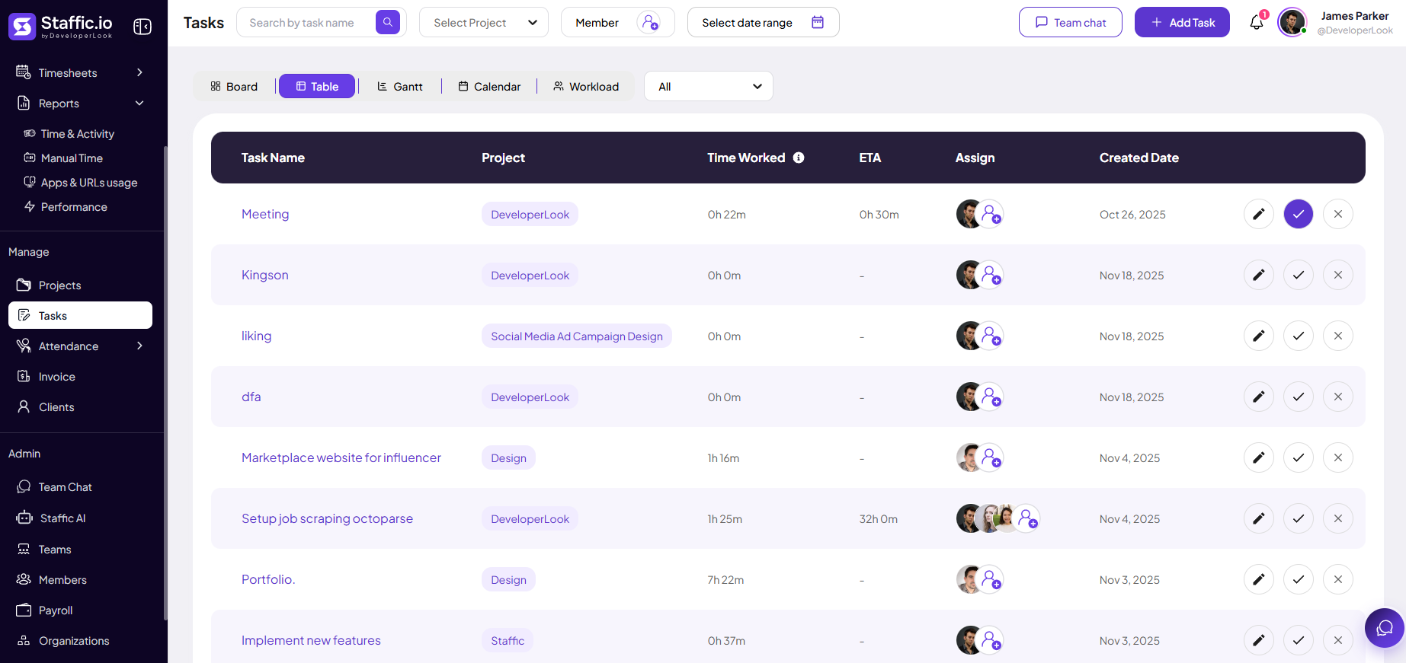Switch to the Gantt view
Screen dimensions: 1406x663
[400, 86]
